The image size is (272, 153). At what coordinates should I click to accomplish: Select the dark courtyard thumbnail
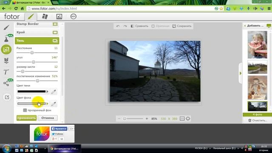[257, 106]
